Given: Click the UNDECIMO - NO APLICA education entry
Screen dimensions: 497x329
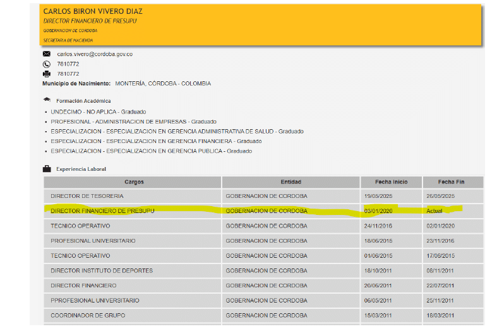Looking at the screenshot, I should (99, 112).
